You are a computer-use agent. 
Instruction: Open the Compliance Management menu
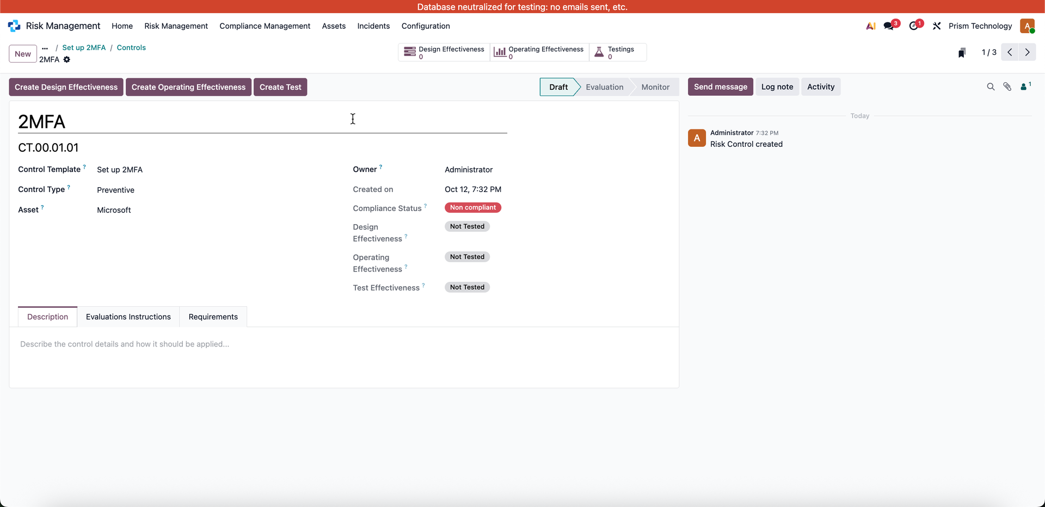coord(265,26)
